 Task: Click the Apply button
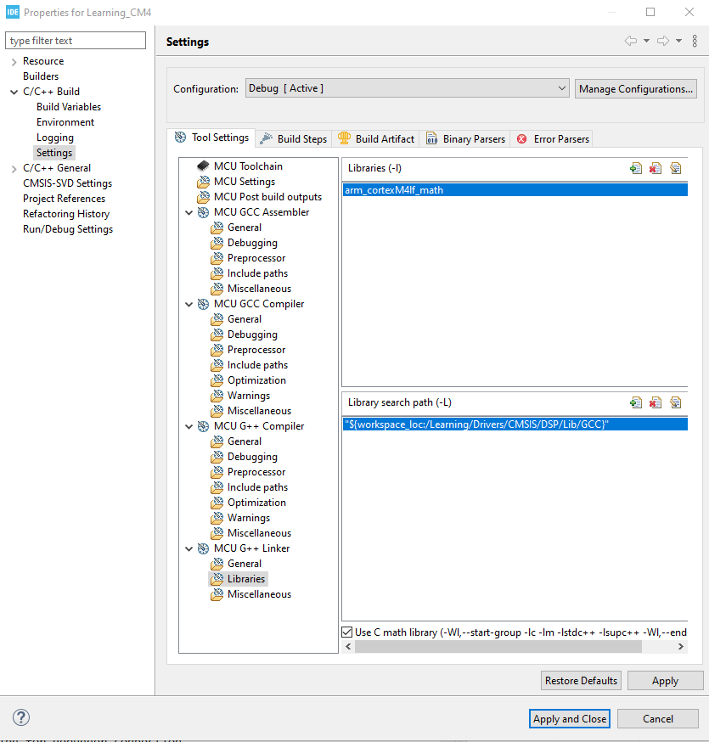pos(665,681)
